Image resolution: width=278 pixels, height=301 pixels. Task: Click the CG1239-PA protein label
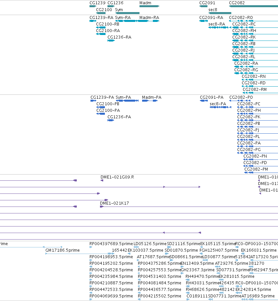click(102, 97)
